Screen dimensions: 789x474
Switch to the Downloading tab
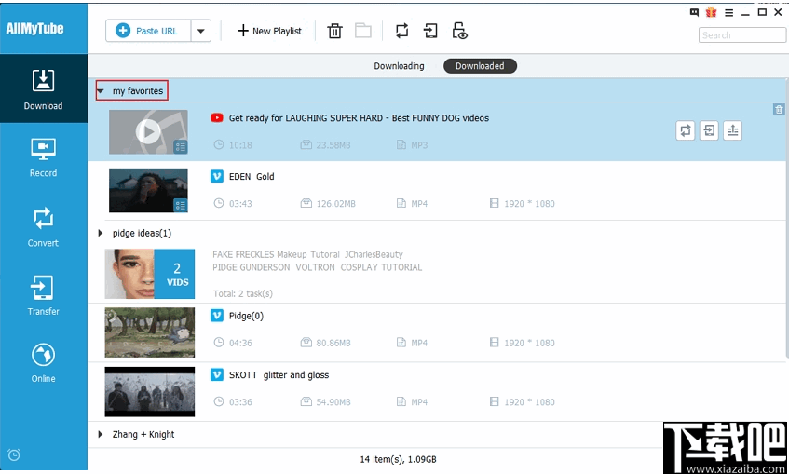(x=399, y=66)
